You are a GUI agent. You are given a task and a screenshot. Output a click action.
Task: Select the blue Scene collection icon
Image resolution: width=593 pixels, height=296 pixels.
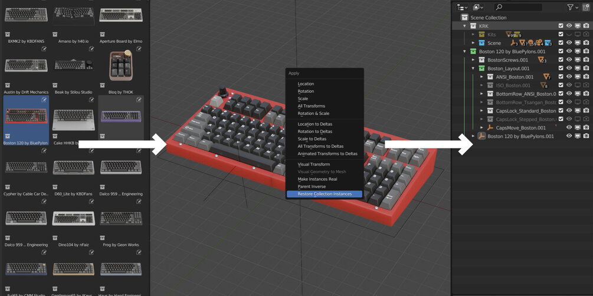[481, 43]
